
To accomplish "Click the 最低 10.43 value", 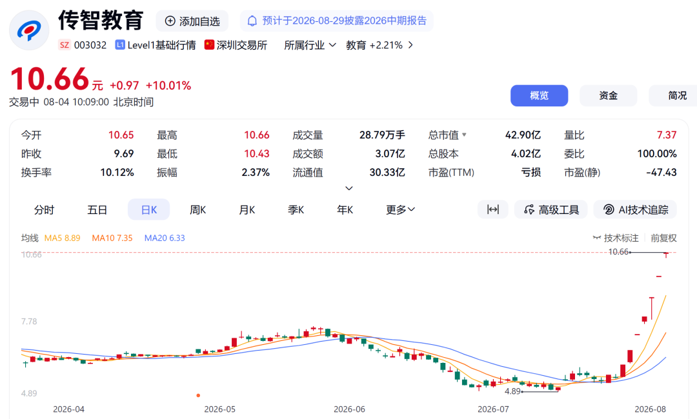I will click(256, 153).
